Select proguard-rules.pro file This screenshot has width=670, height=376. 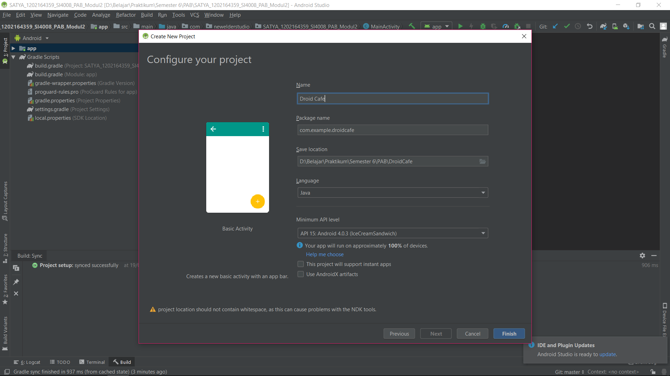[82, 92]
